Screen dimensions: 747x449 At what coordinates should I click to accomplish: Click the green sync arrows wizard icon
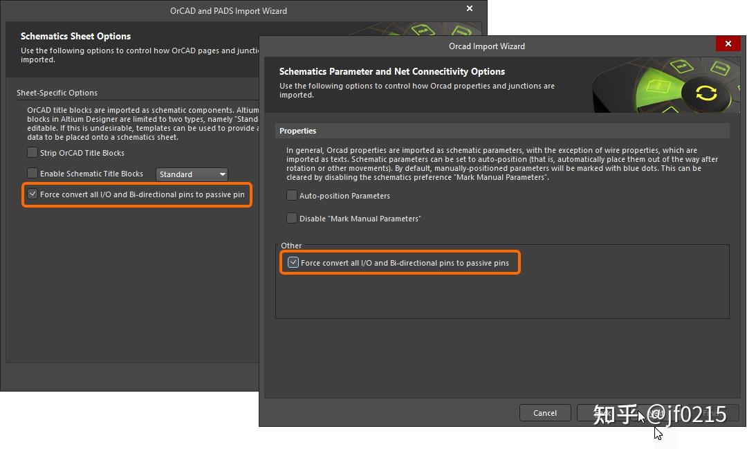point(706,93)
